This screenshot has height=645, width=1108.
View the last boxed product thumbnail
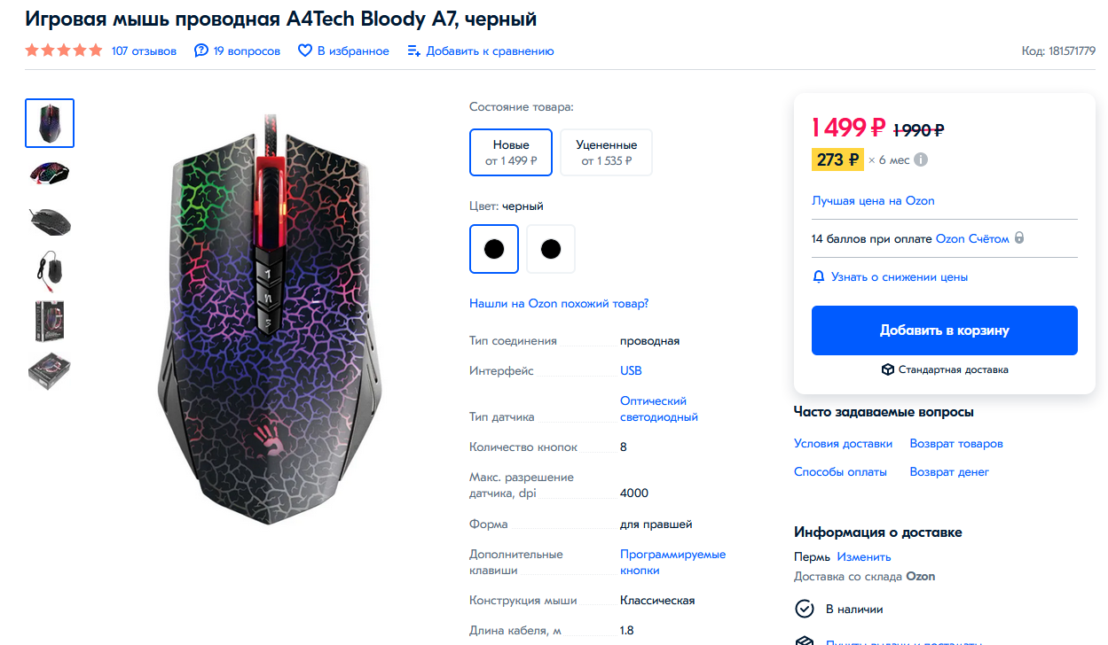tap(50, 371)
